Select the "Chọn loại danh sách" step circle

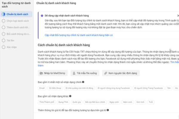(3, 21)
